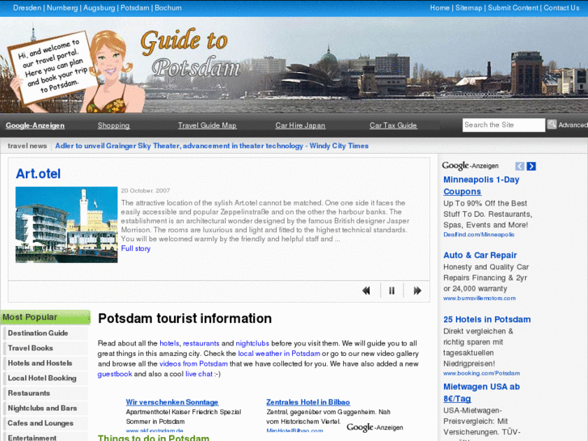Open the Augsburg city link

click(99, 8)
